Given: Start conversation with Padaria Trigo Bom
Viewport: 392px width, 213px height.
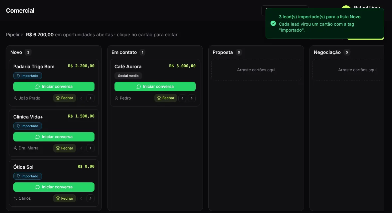Looking at the screenshot, I should point(54,87).
